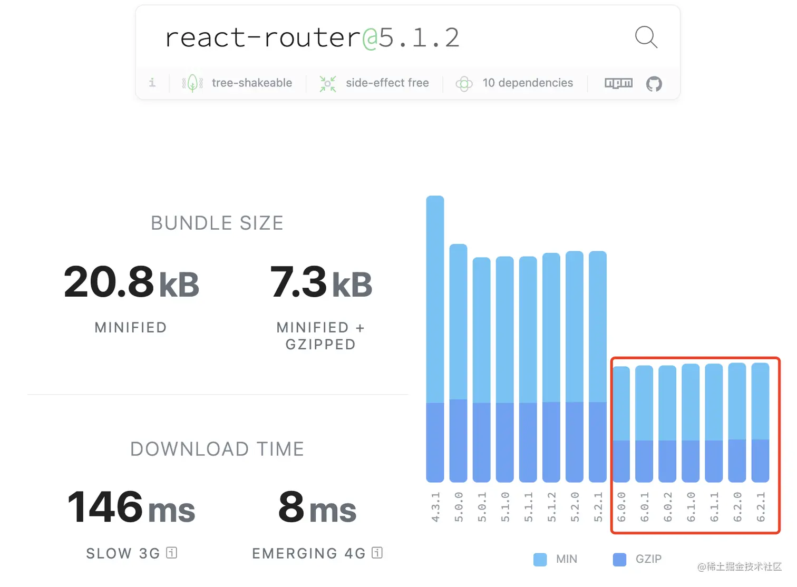Select the 6.2.1 version bar
Image resolution: width=797 pixels, height=587 pixels.
click(760, 423)
